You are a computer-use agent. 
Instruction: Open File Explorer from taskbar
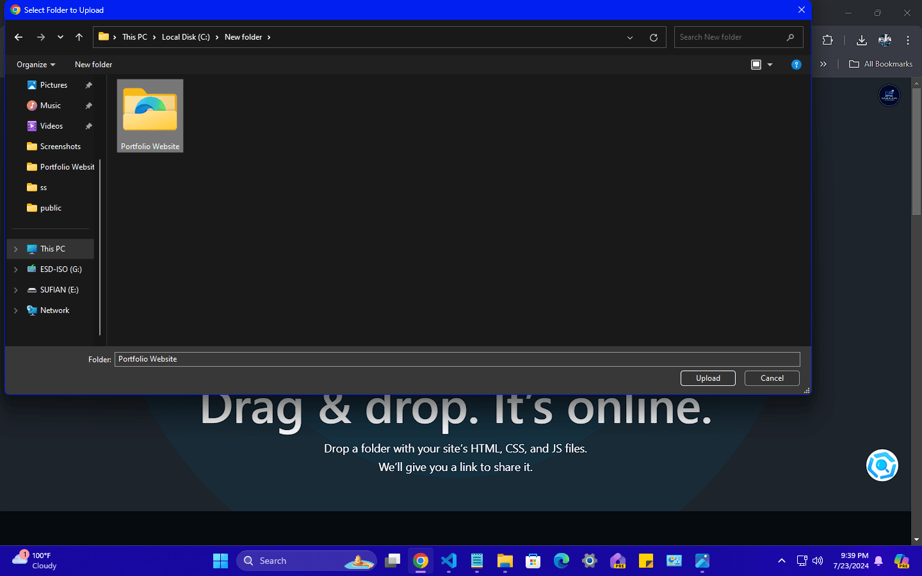click(x=505, y=561)
